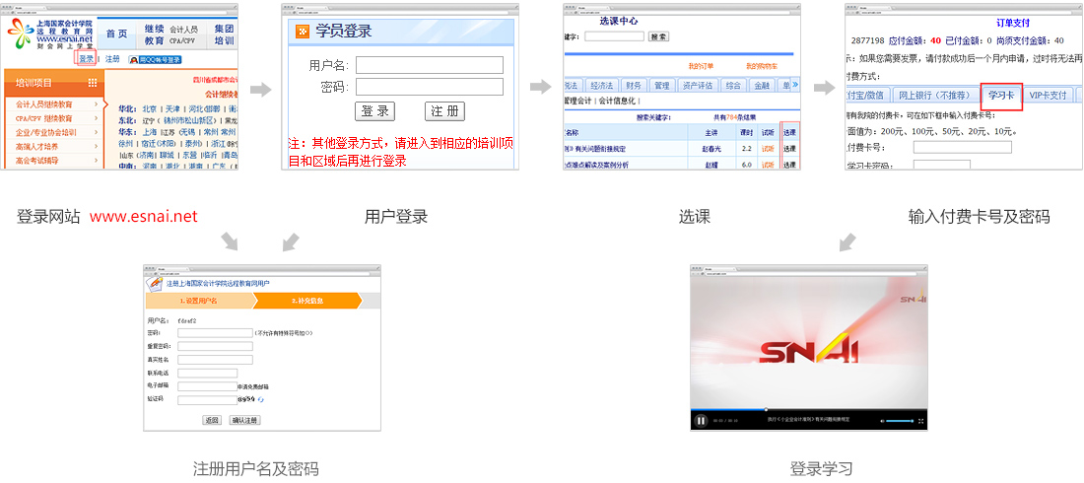Select the 学习卡 payment tab

click(x=1002, y=95)
